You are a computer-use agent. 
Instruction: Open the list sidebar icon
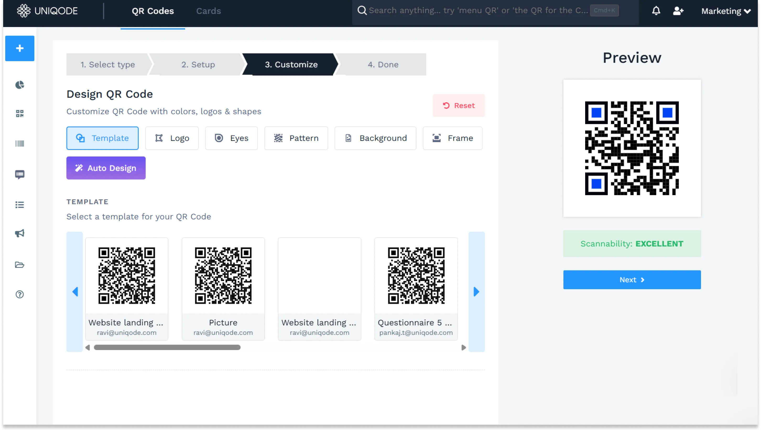click(x=20, y=205)
